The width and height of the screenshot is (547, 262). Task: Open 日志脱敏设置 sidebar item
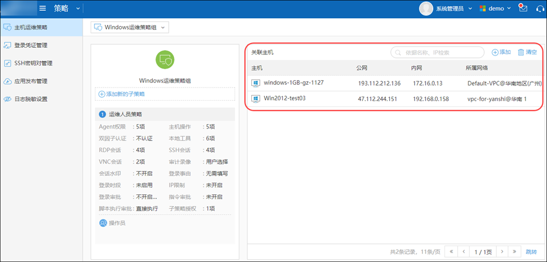pos(41,99)
